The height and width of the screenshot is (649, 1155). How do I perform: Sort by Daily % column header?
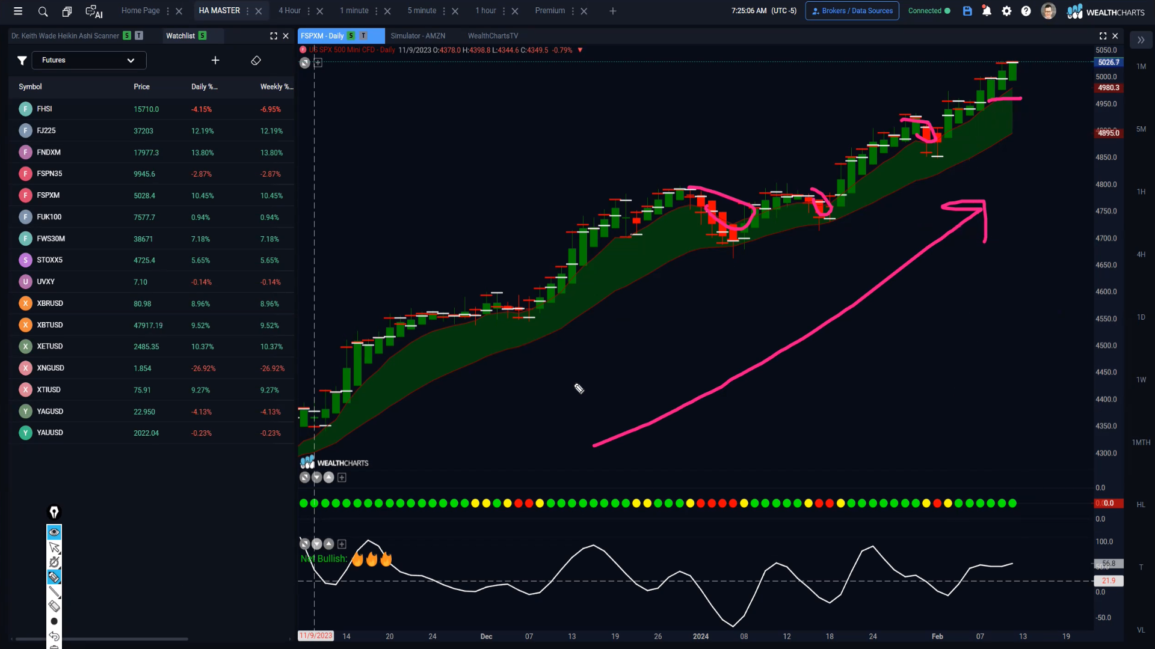coord(205,87)
